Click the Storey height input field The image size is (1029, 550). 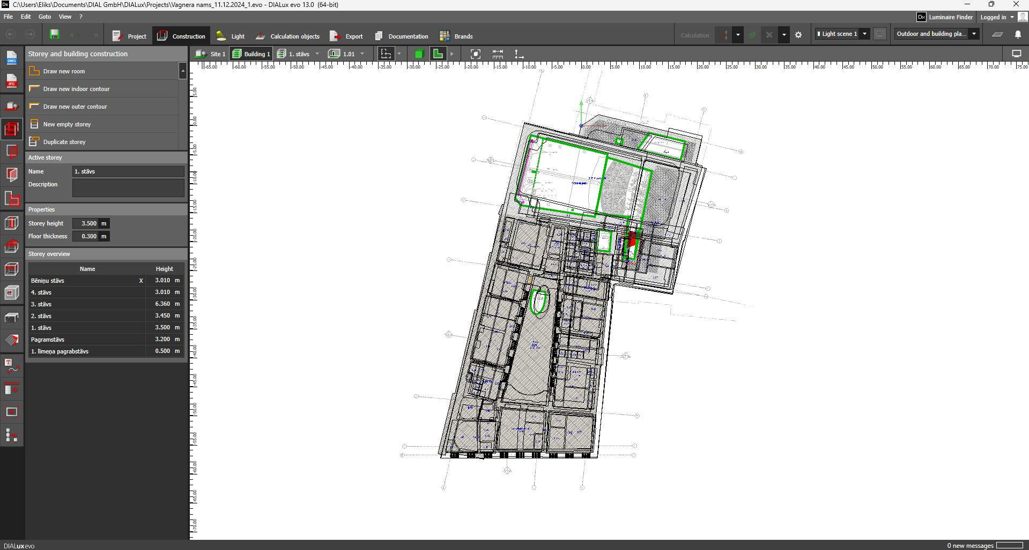tap(86, 223)
